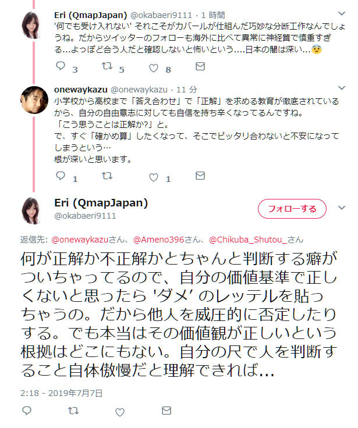Like Eri's top tweet with 8 likes
Image resolution: width=358 pixels, height=428 pixels.
(x=154, y=68)
